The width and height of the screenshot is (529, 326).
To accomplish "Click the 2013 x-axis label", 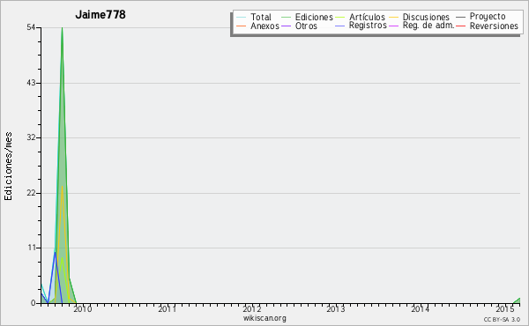I will pos(336,308).
